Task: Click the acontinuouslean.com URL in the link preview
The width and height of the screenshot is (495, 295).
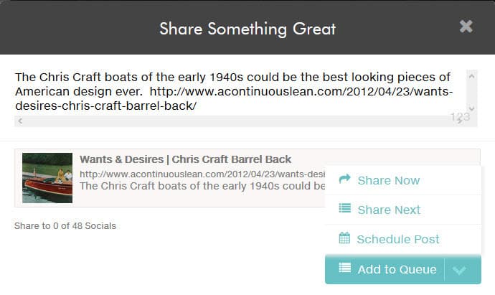Action: pos(201,174)
